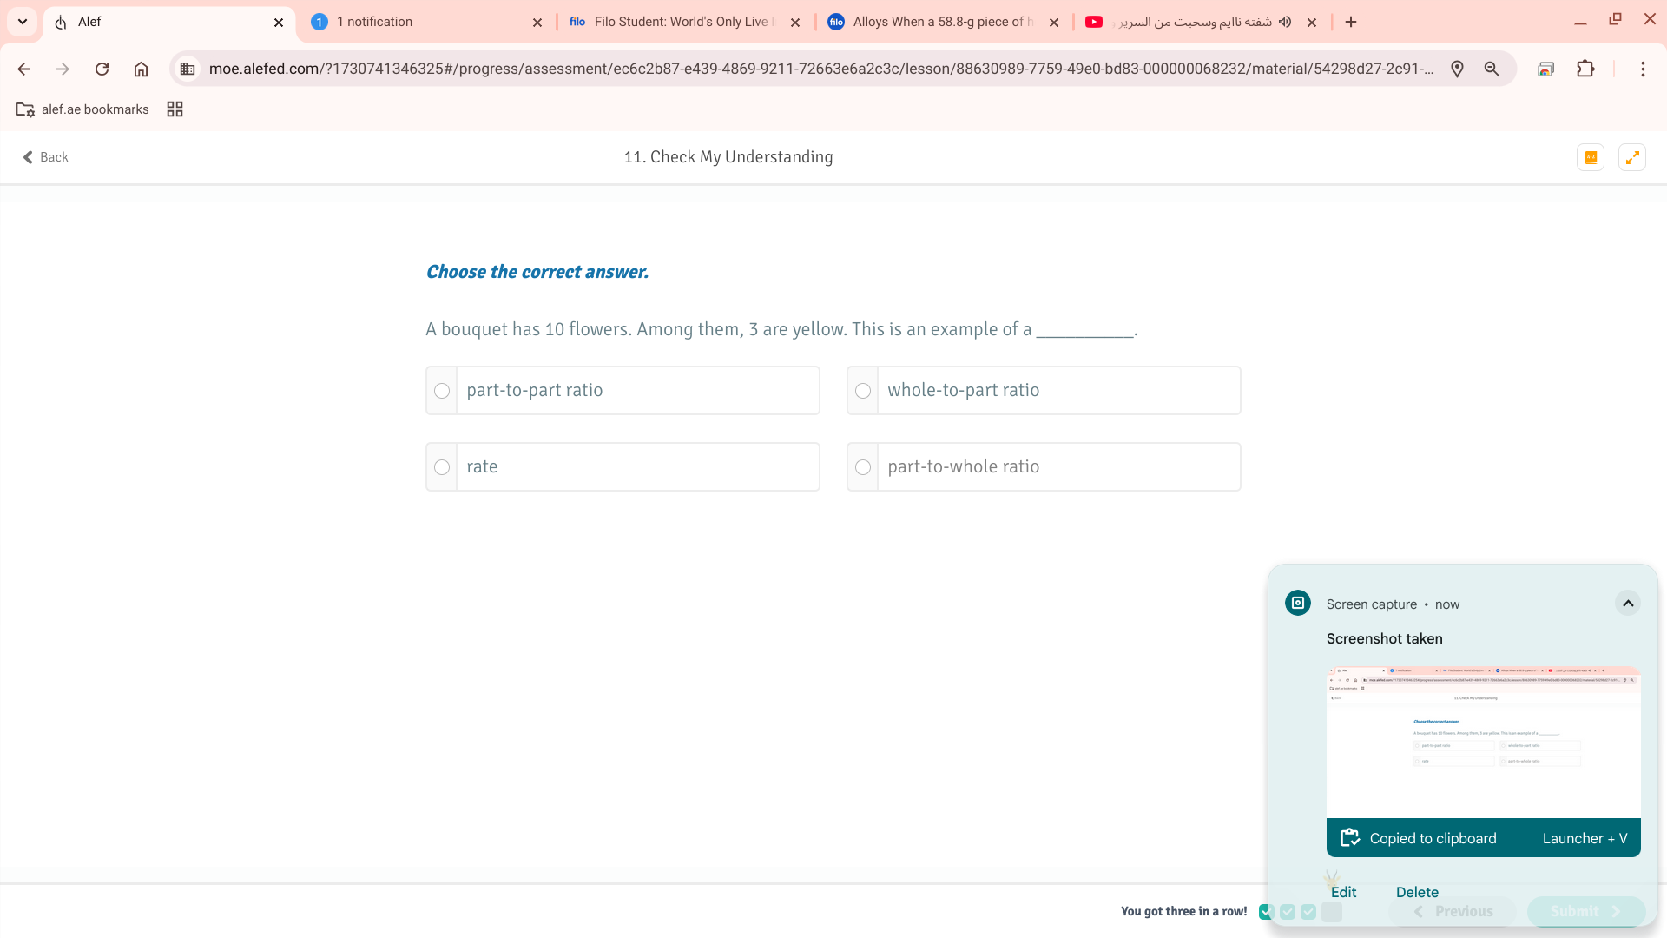Click the location pin icon
Screen dimensions: 1667x938
pyautogui.click(x=1457, y=69)
